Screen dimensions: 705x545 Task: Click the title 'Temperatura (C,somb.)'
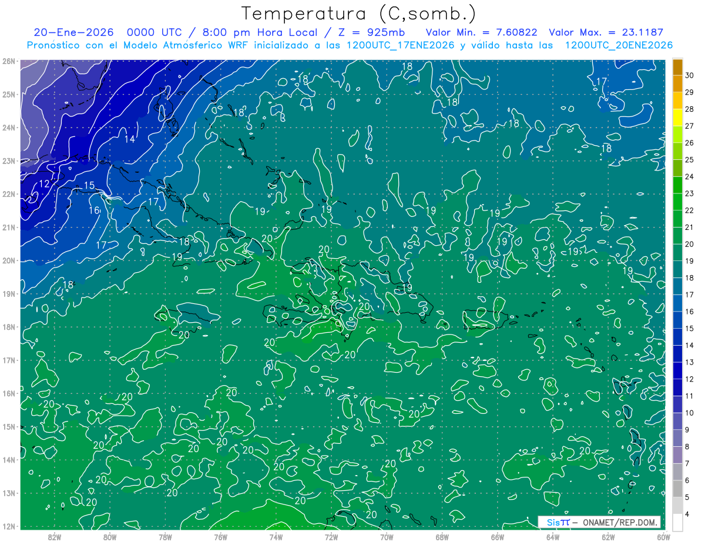pyautogui.click(x=359, y=14)
